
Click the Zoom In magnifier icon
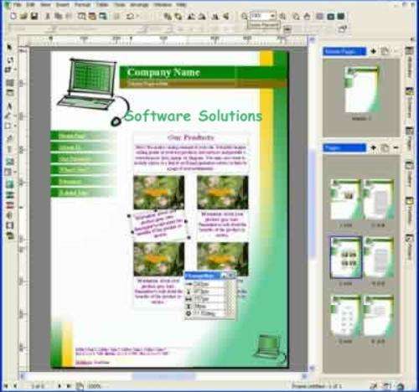282,16
